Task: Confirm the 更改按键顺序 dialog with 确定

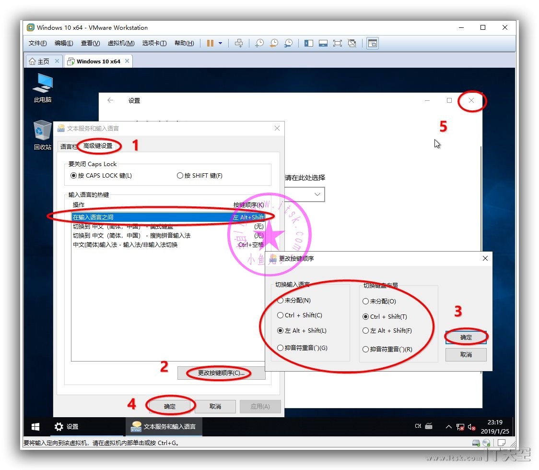Action: 466,337
